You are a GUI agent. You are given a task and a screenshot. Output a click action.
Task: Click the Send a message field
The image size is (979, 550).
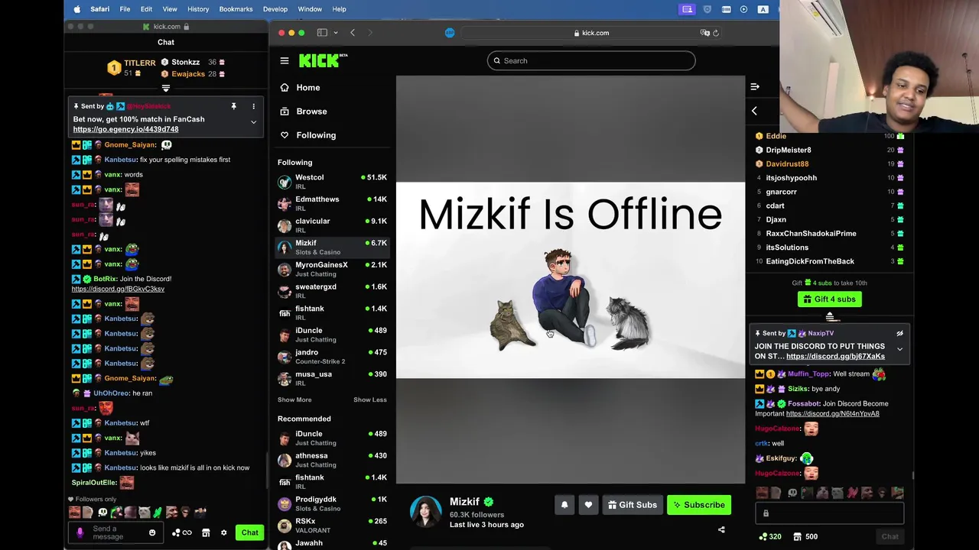pos(115,532)
